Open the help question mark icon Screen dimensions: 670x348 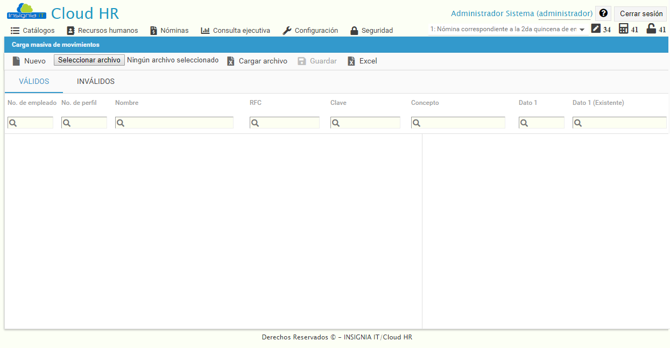(x=603, y=13)
